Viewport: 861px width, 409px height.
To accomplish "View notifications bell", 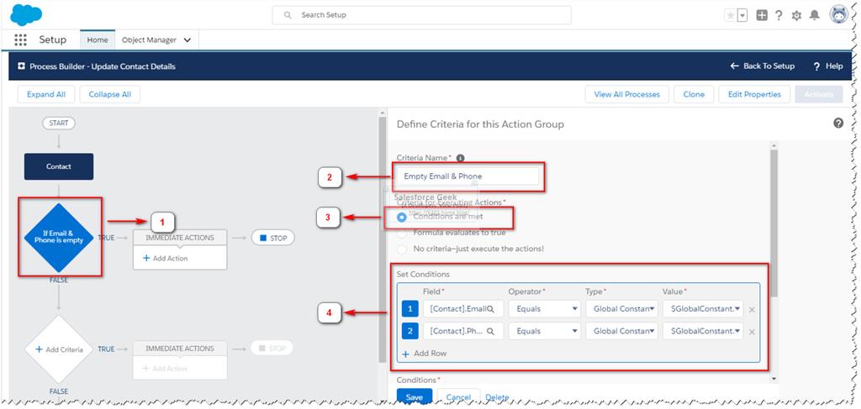I will [x=814, y=15].
